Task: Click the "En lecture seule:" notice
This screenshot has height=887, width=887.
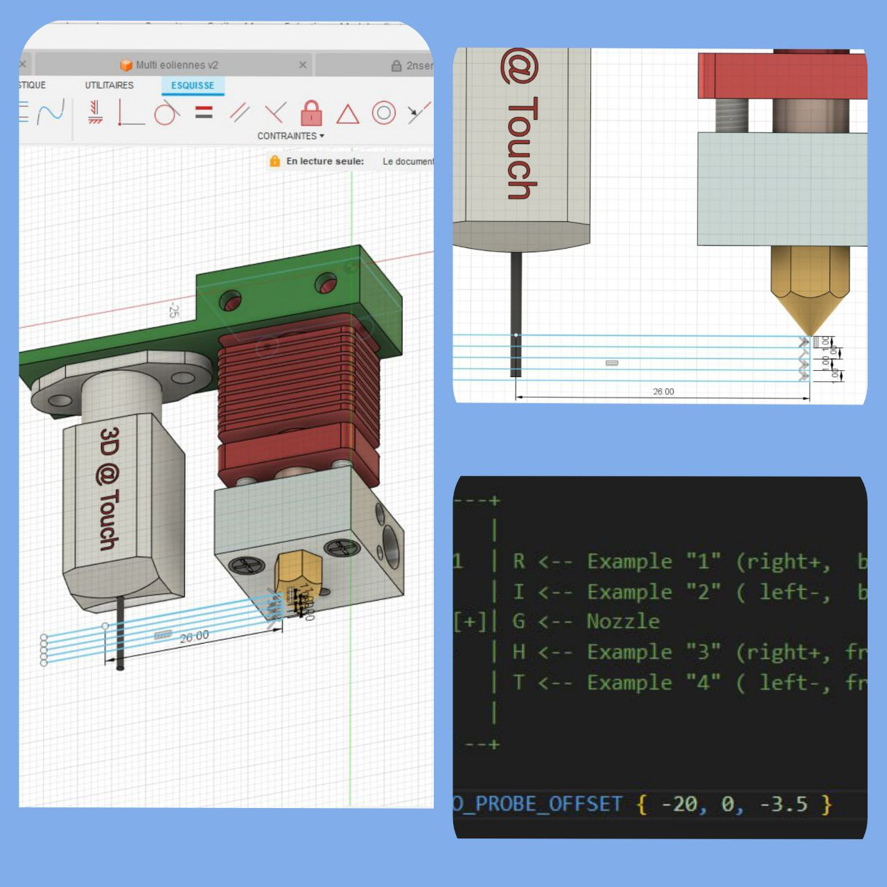Action: click(325, 161)
